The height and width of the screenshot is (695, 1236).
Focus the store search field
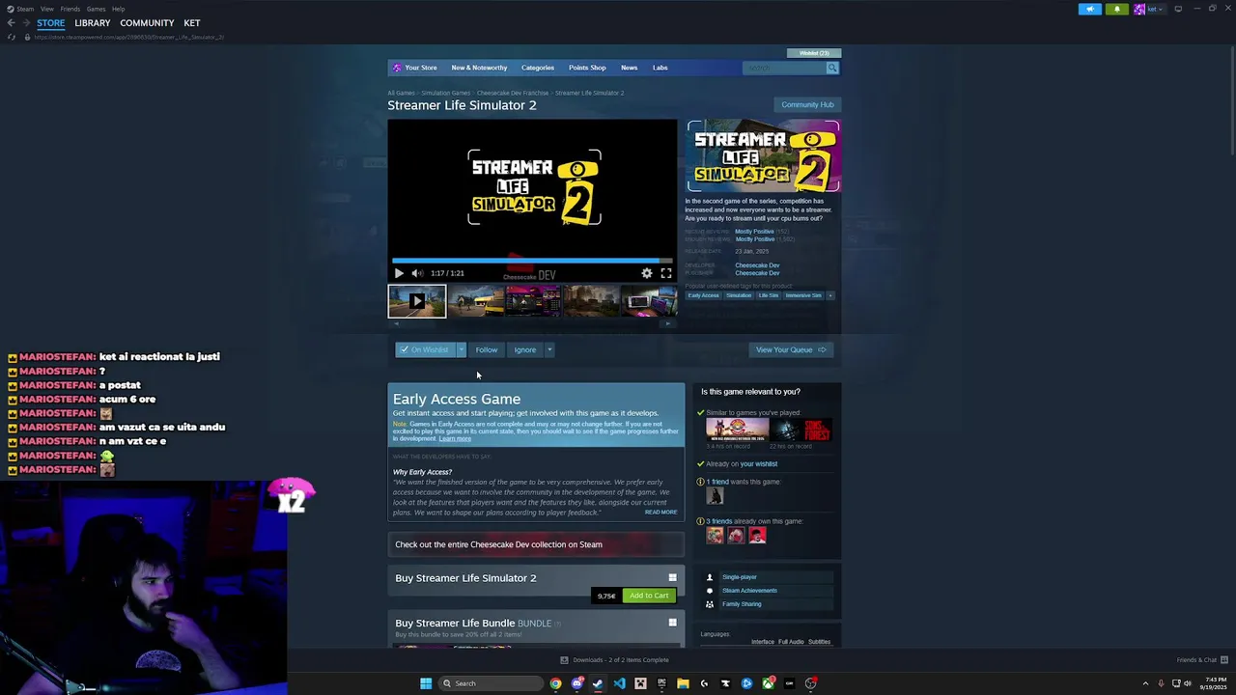(x=784, y=68)
